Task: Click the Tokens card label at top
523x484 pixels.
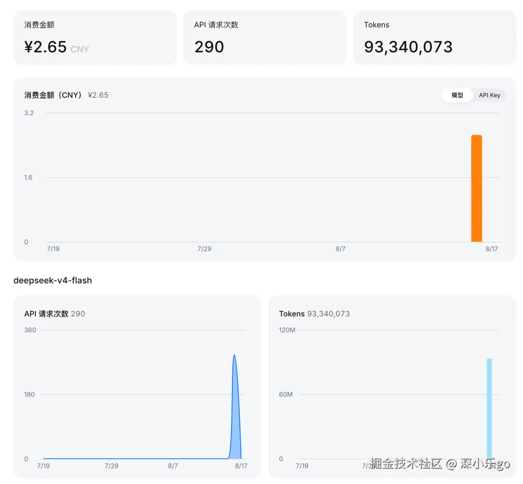Action: [377, 25]
